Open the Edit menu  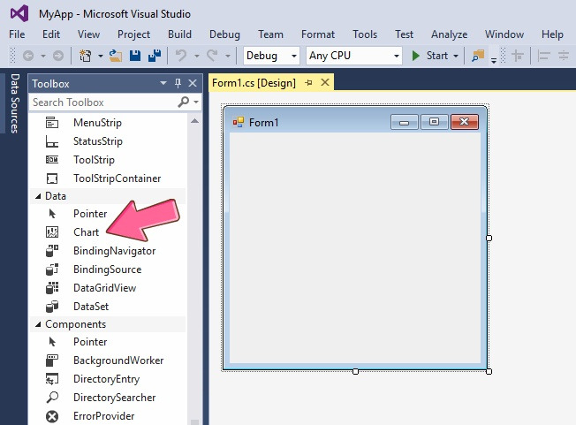tap(51, 34)
